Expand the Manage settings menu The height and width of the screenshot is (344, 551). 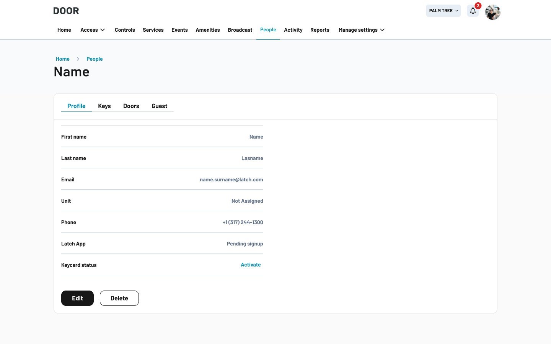362,30
